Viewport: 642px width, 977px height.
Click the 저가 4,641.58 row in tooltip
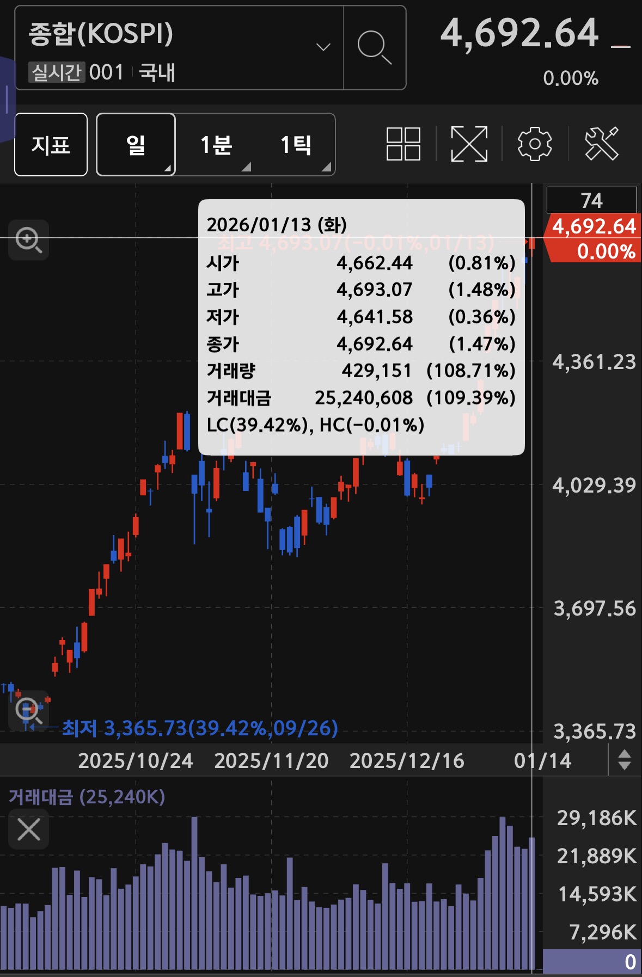point(361,317)
